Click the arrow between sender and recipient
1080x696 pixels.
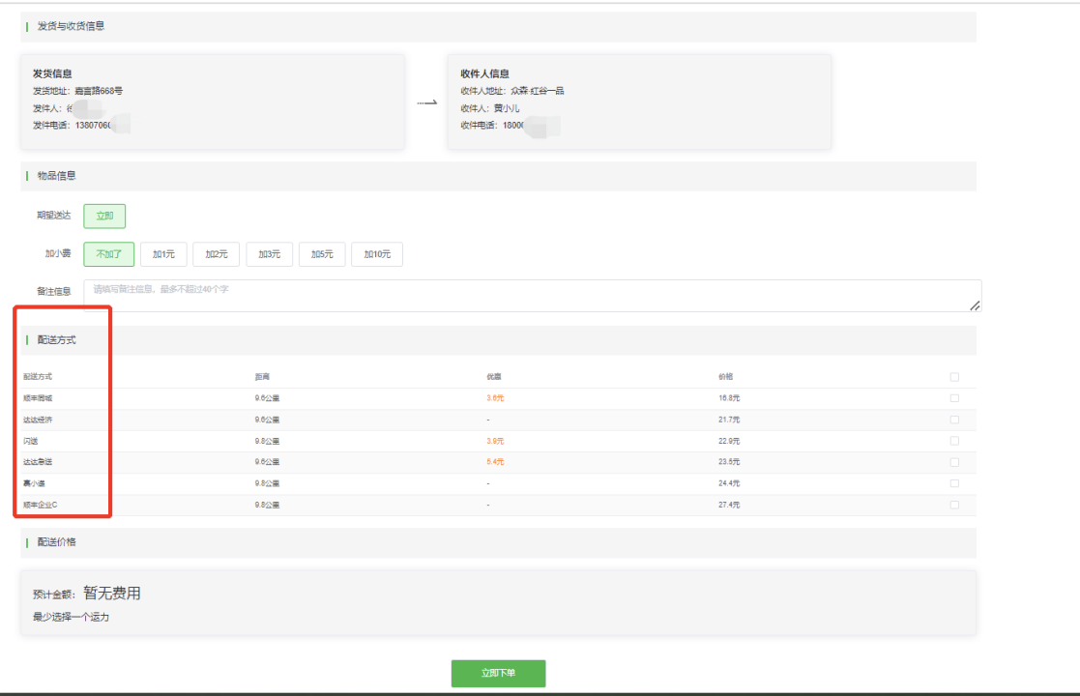[426, 102]
